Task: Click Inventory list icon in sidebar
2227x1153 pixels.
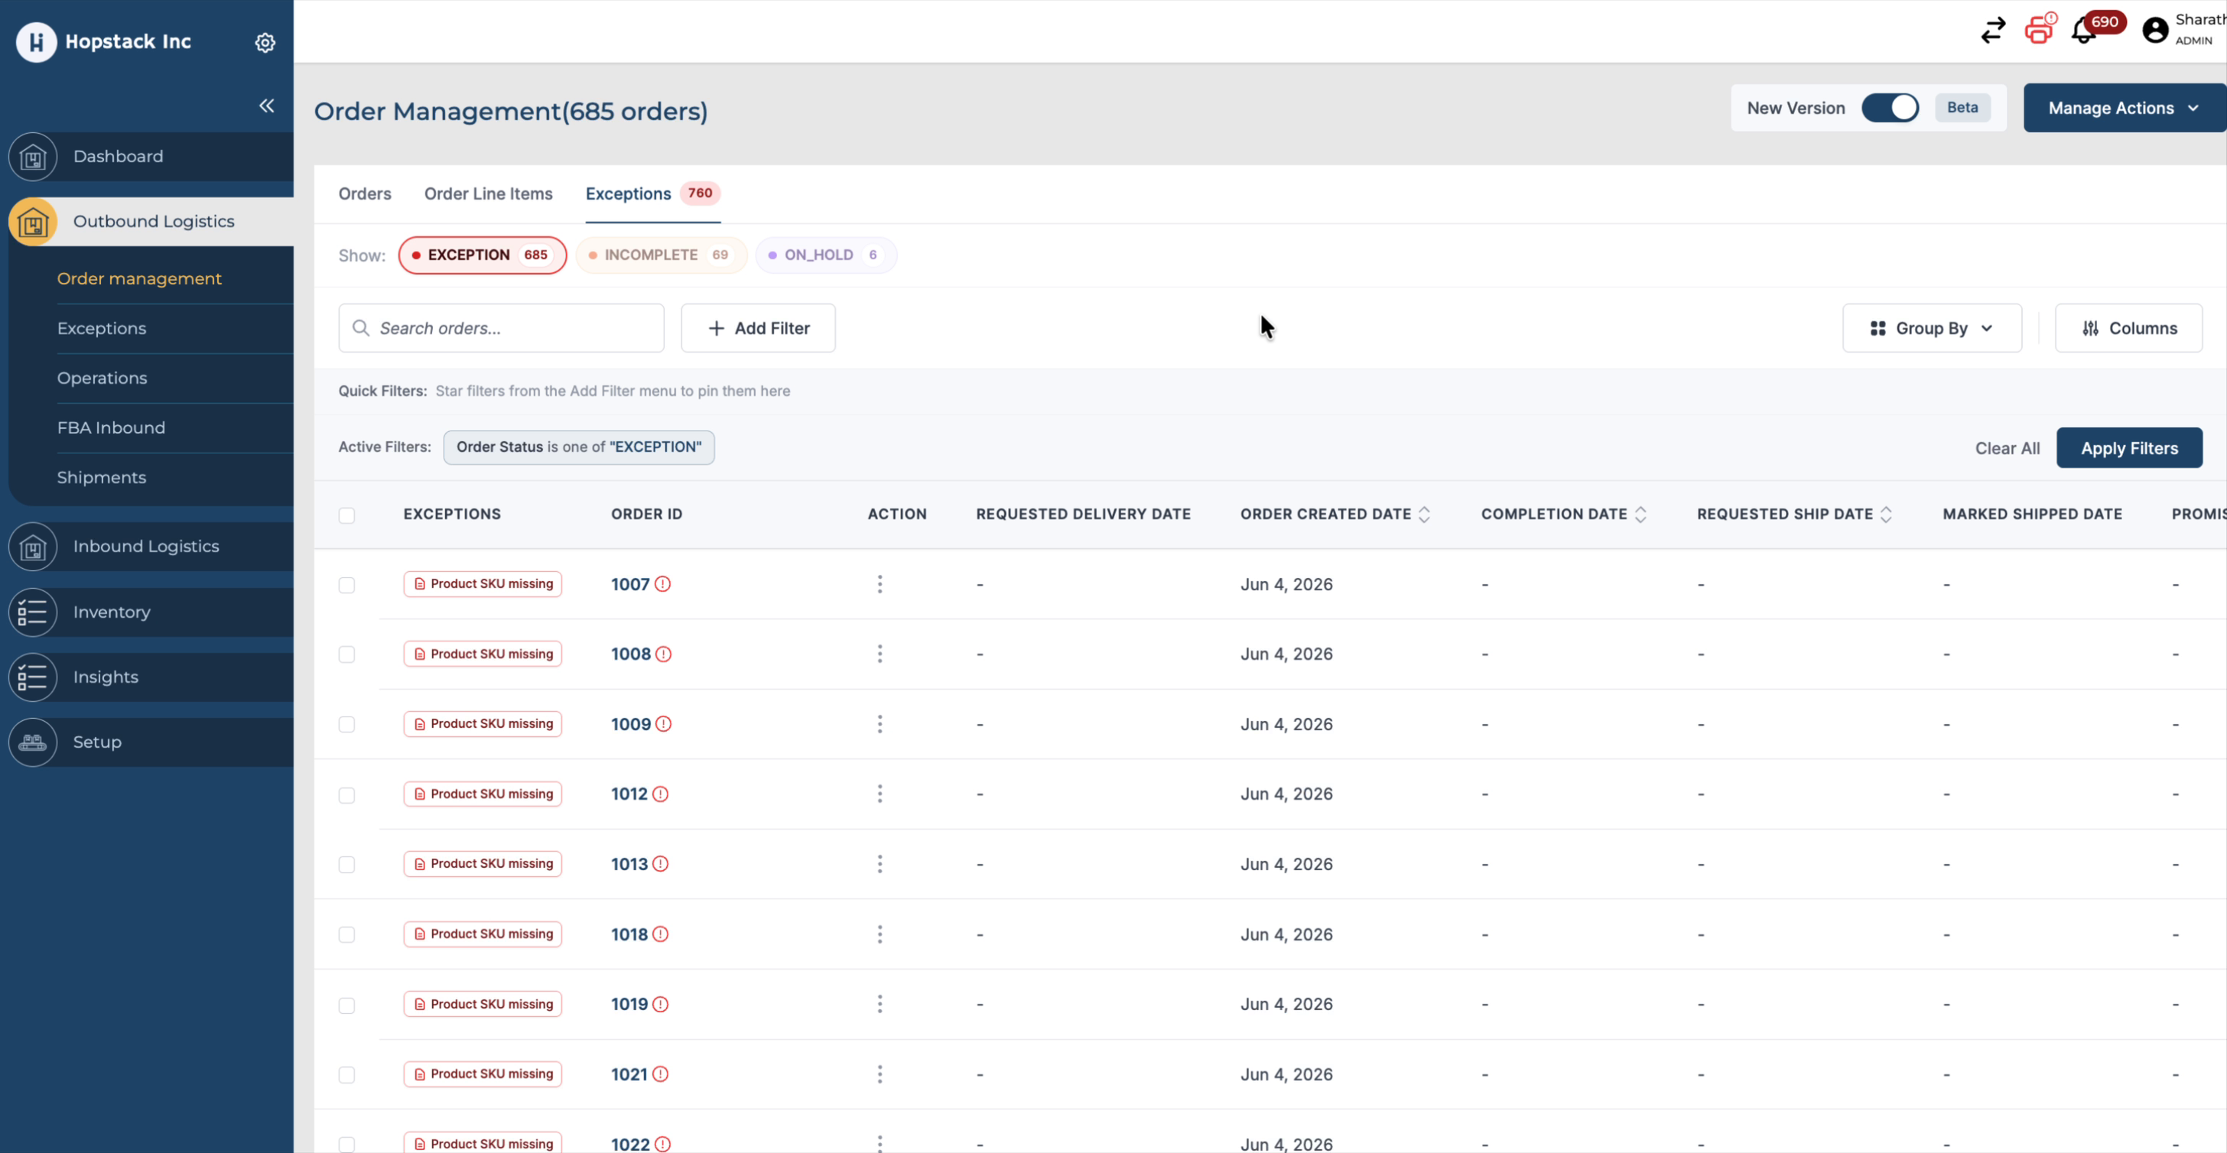Action: click(x=33, y=612)
